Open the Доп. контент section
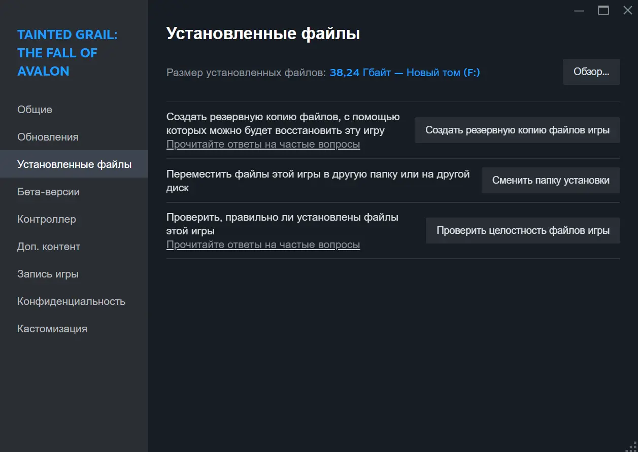The image size is (638, 452). [49, 247]
